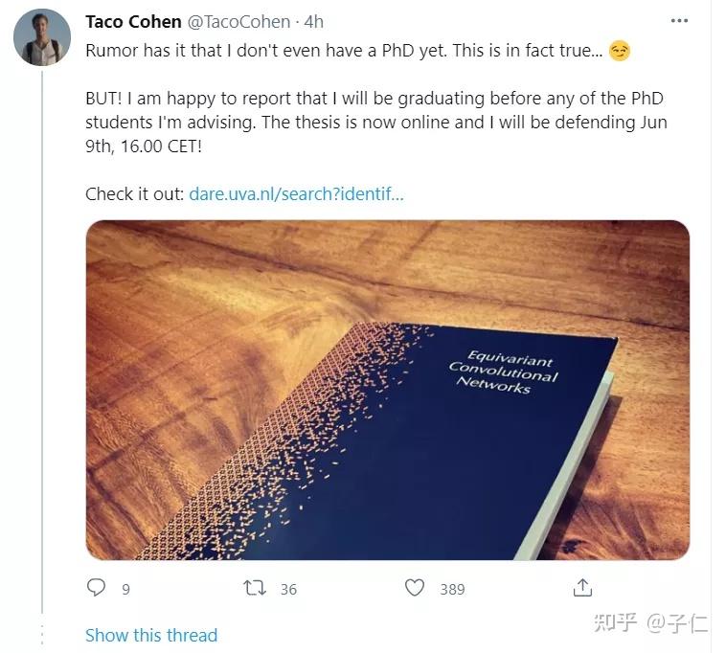Click the like count 389
This screenshot has height=653, width=726.
click(452, 590)
